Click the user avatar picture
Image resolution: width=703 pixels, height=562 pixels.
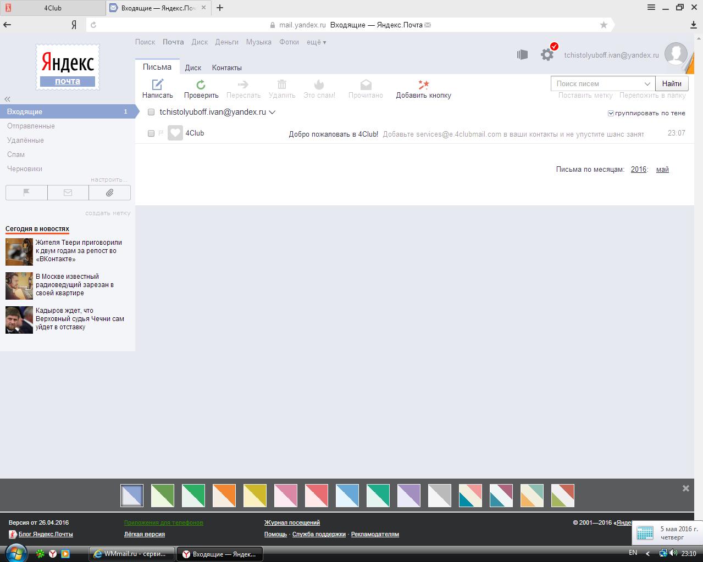tap(676, 54)
